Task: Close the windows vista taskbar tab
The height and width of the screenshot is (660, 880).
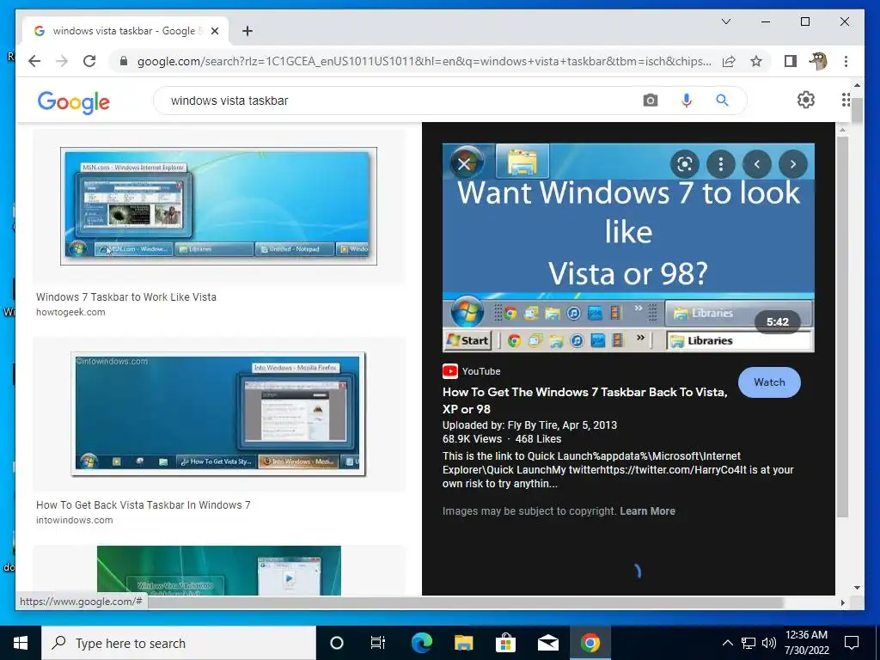Action: pos(214,31)
